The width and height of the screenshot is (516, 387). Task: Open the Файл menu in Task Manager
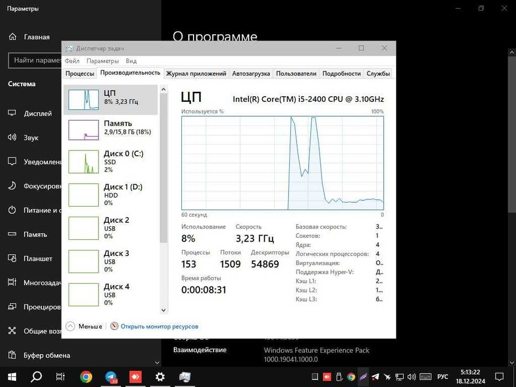(x=72, y=61)
